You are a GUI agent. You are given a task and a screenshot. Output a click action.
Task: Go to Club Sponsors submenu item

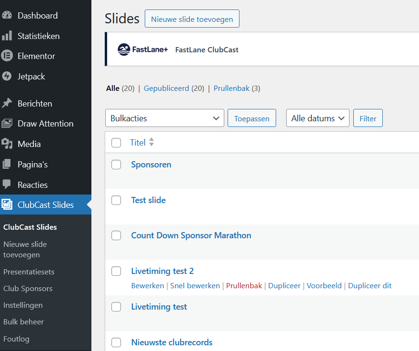coord(28,289)
